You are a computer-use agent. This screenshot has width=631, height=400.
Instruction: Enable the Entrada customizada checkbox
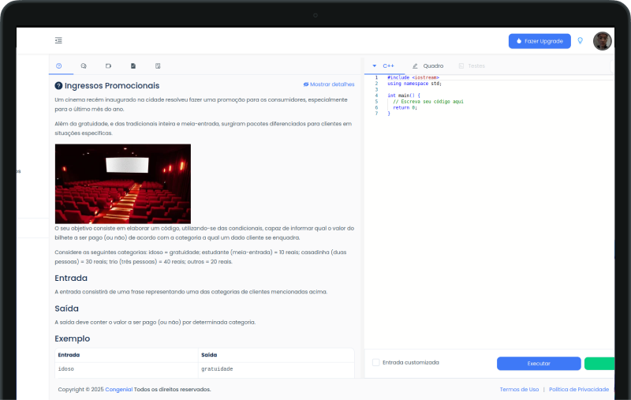tap(375, 363)
